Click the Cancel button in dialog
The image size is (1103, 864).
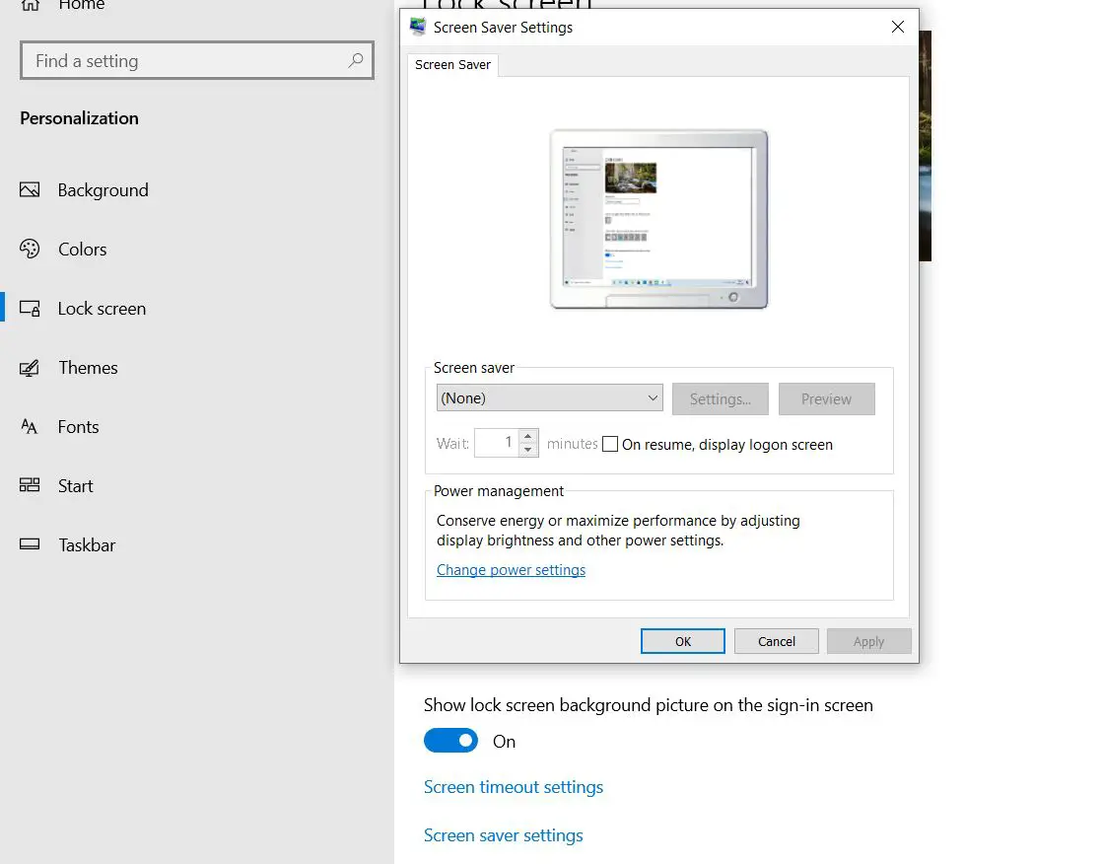[776, 641]
